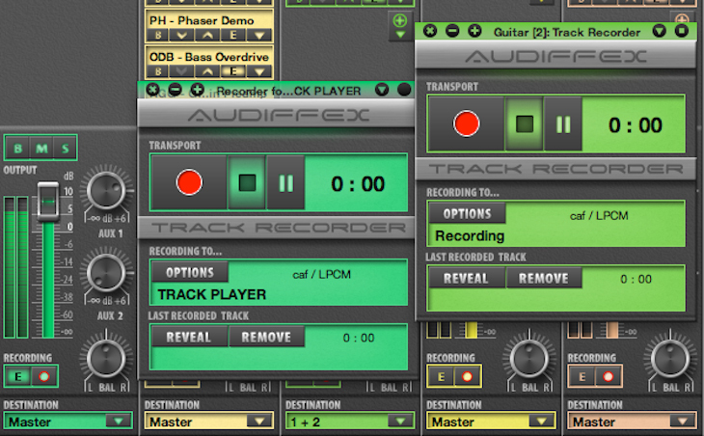Toggle bypass B on PH - Phaser Demo
704x436 pixels.
158,35
